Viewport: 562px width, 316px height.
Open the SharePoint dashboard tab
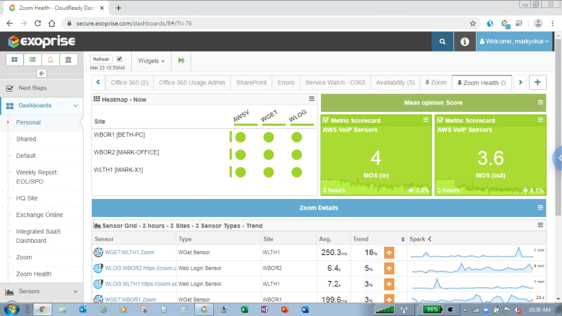point(251,82)
